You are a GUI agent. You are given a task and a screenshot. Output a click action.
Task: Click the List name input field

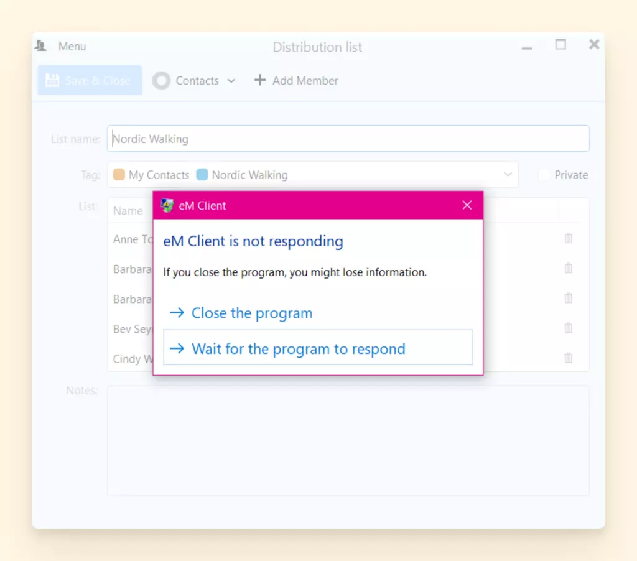(348, 139)
